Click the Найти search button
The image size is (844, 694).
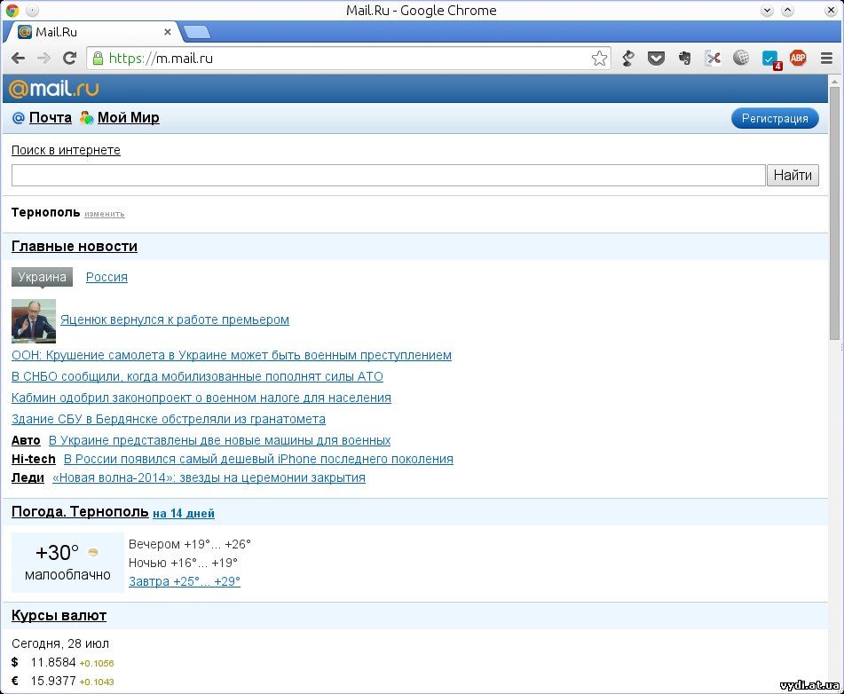(793, 175)
